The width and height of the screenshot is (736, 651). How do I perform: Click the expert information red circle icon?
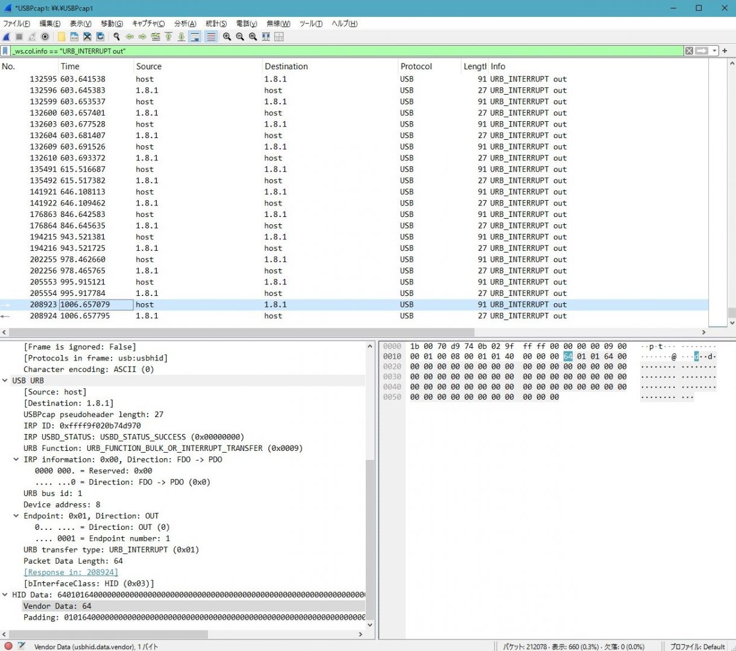click(8, 646)
